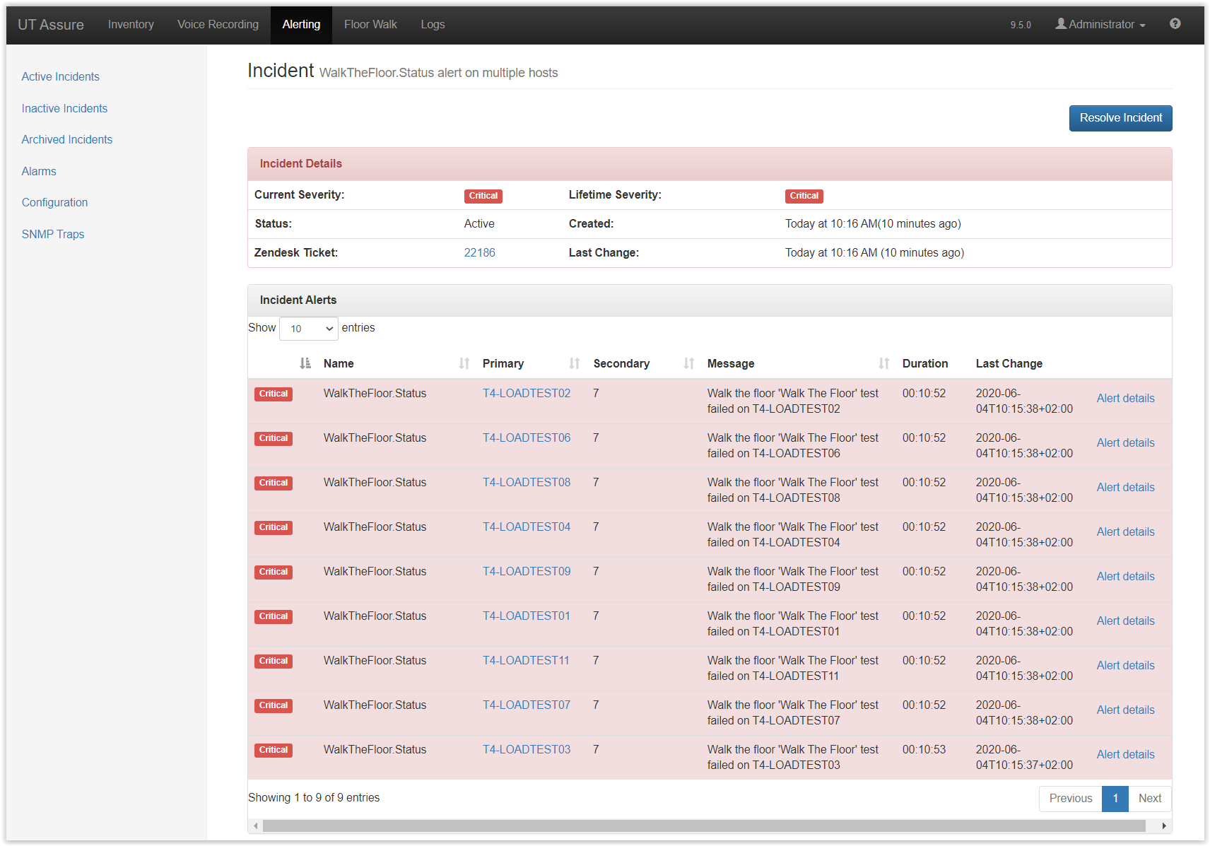This screenshot has height=846, width=1210.
Task: Go to Floor Walk tab
Action: [370, 24]
